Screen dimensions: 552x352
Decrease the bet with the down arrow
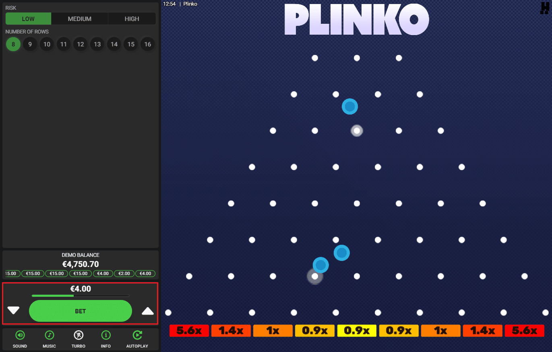click(x=13, y=310)
